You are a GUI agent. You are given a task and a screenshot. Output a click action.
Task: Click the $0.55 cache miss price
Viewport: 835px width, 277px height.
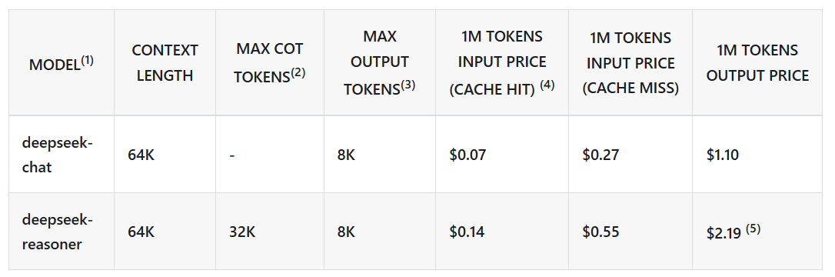tap(600, 232)
